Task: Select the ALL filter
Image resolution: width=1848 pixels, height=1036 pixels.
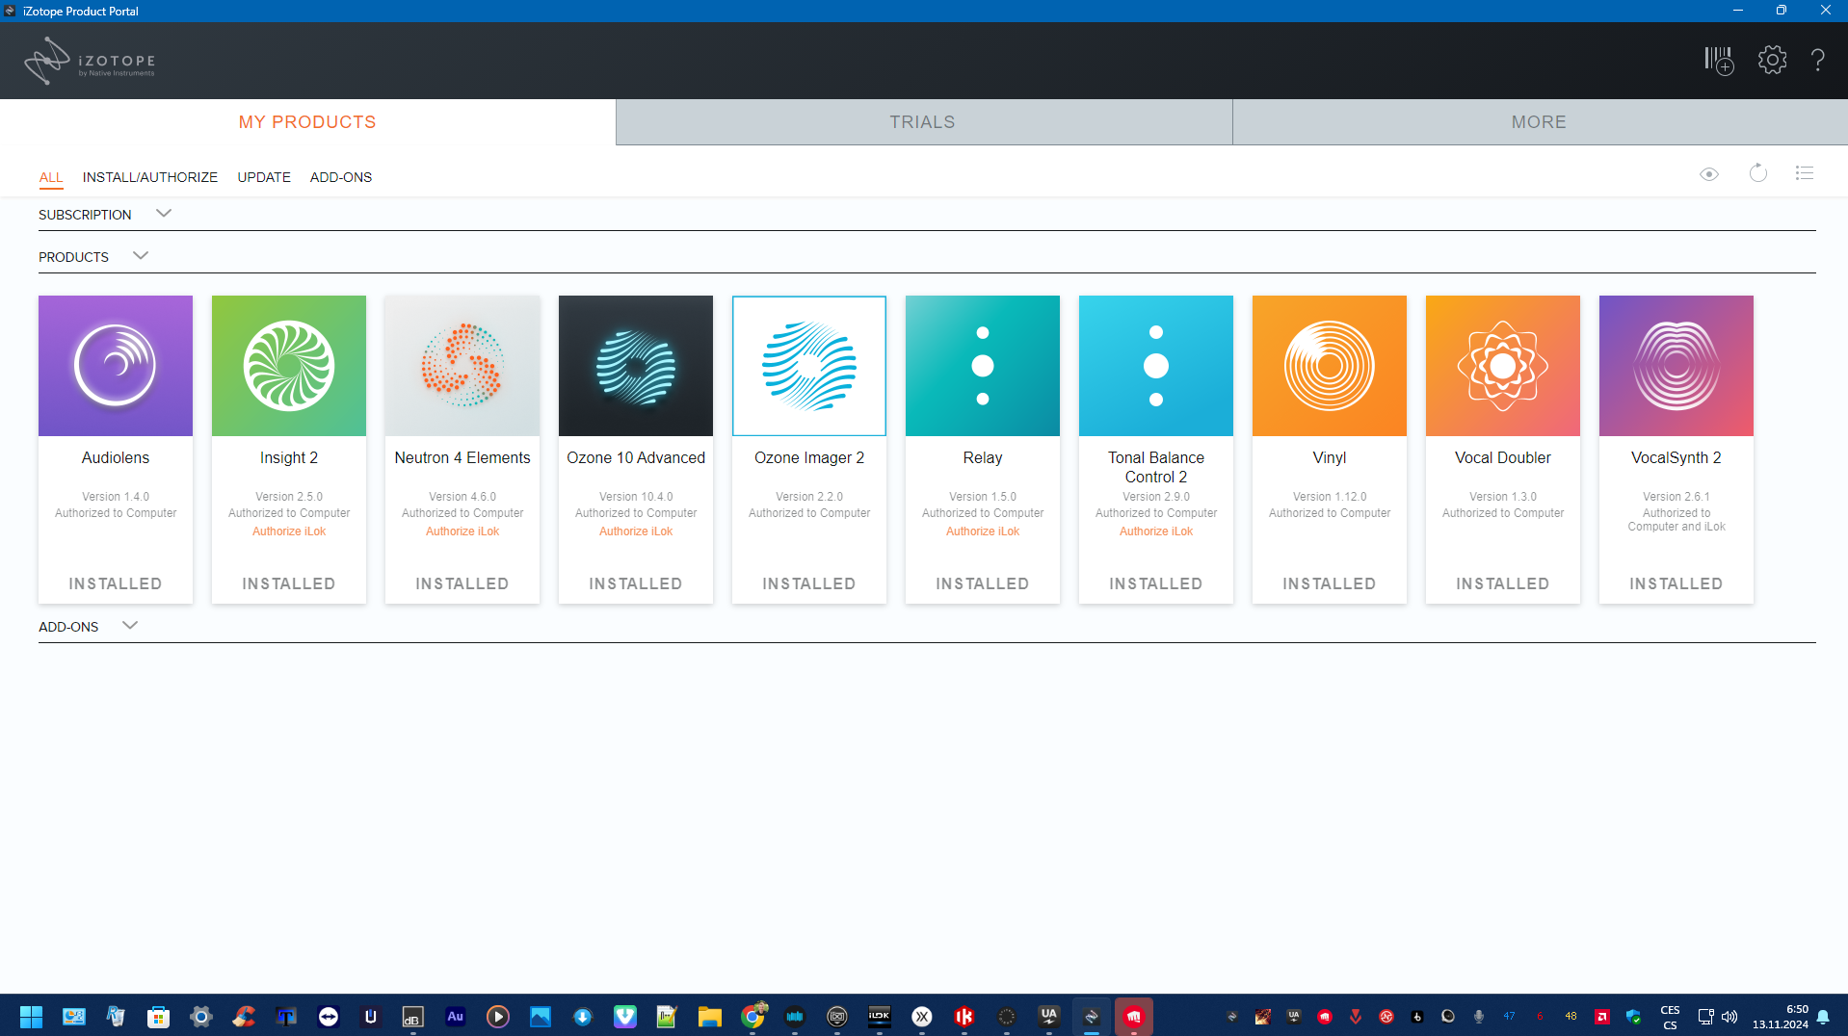Action: pyautogui.click(x=51, y=177)
